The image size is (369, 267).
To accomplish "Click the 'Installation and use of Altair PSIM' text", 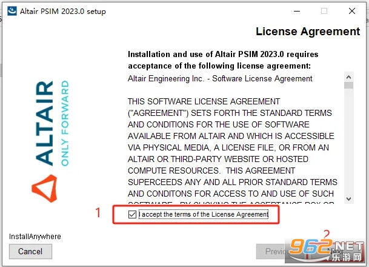I will (x=223, y=60).
